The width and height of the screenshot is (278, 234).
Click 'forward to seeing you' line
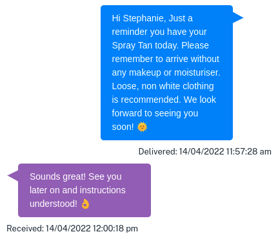pos(155,113)
